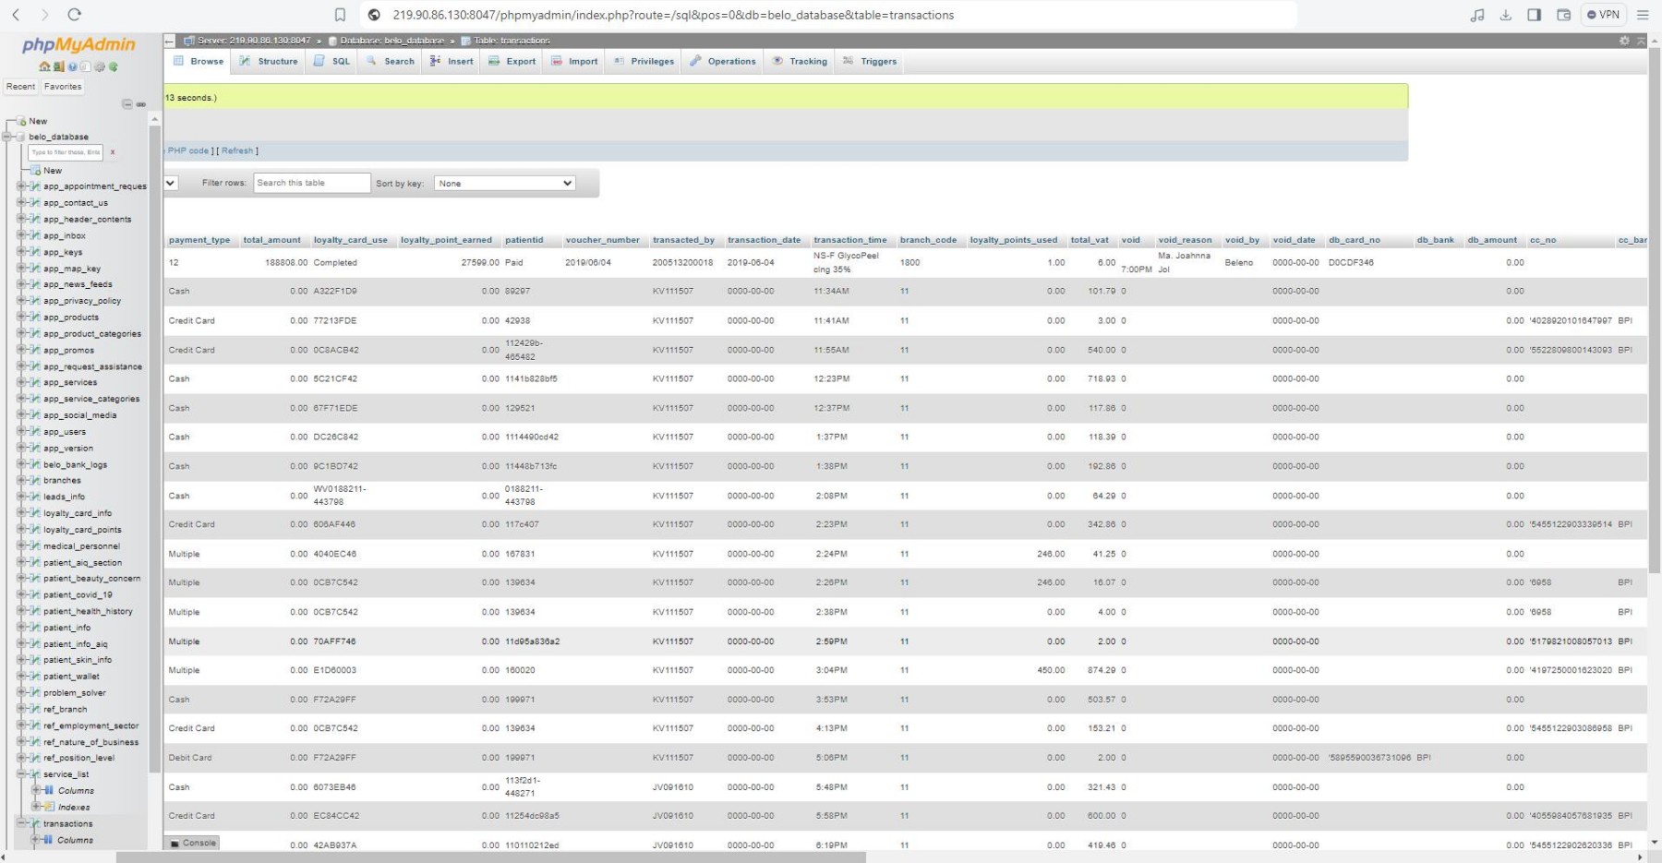Reload the page with refresh icon
Viewport: 1662px width, 863px height.
click(x=75, y=15)
